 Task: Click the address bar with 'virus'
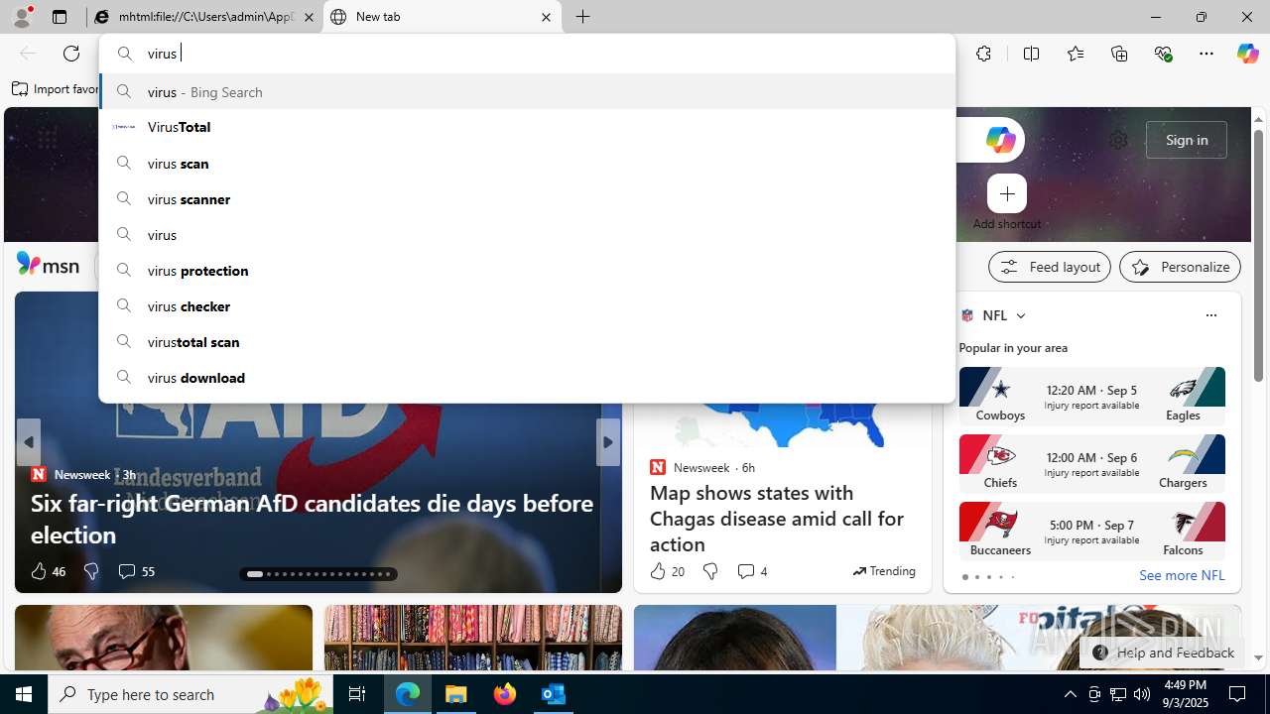tap(527, 54)
